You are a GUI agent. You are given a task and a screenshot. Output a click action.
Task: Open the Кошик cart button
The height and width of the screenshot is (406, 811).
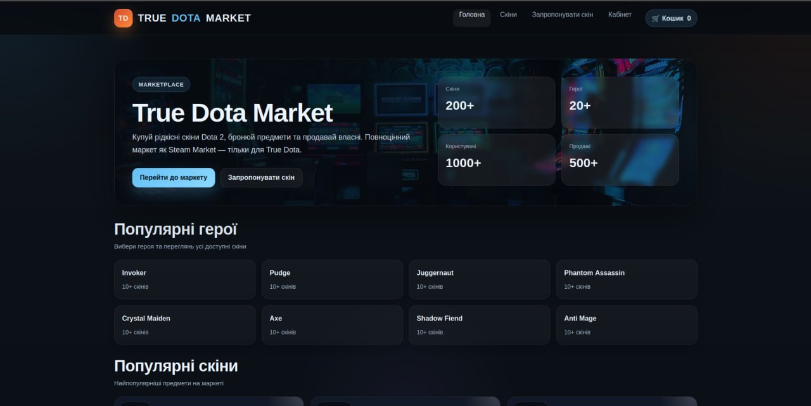(x=671, y=18)
